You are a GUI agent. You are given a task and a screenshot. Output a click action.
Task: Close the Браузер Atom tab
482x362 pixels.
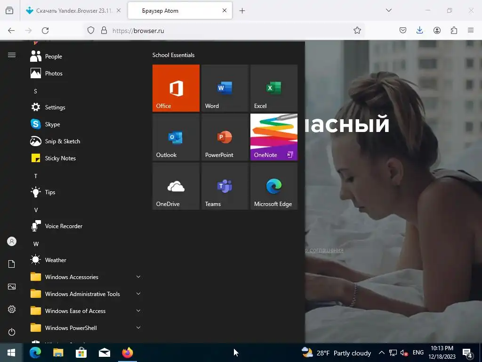coord(225,10)
